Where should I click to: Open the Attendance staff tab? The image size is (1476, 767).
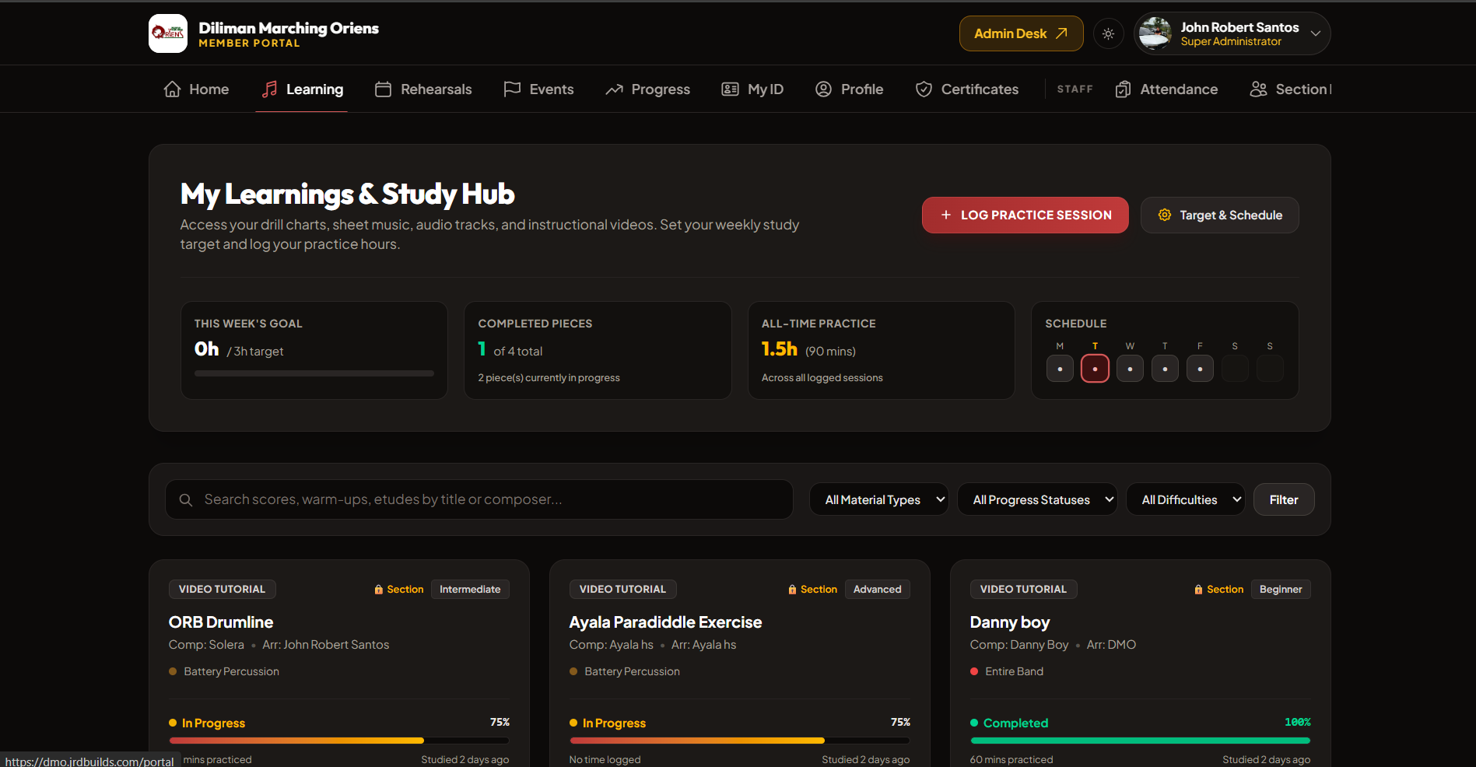click(1166, 89)
